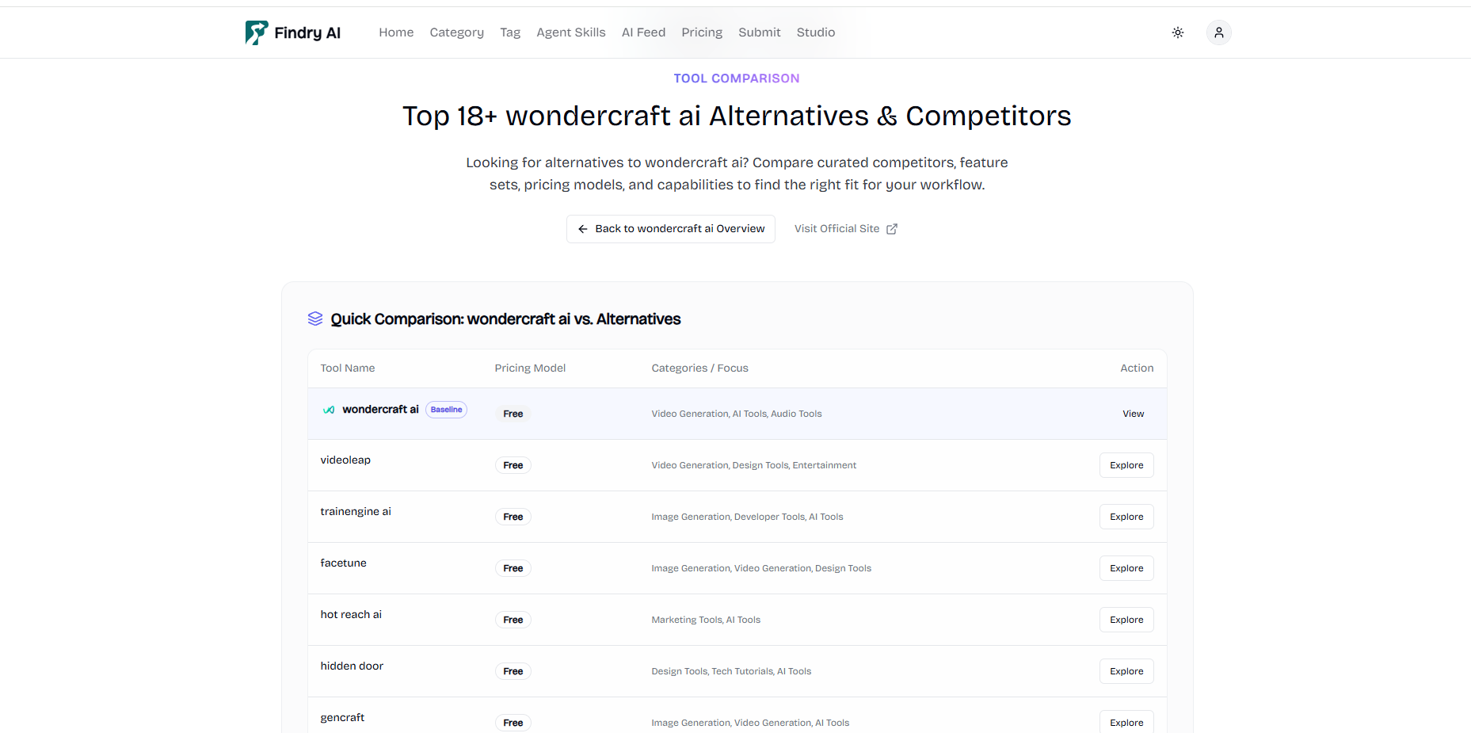This screenshot has width=1471, height=733.
Task: Click the wondercraft ai logo icon in baseline row
Action: click(329, 410)
